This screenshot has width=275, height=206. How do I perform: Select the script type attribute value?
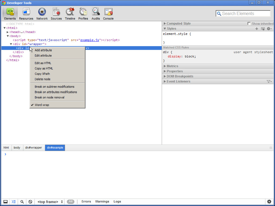[x=53, y=40]
